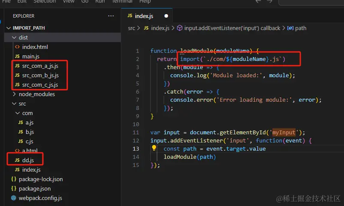This screenshot has height=206, width=344.
Task: Open the View menu
Action: 69,1
